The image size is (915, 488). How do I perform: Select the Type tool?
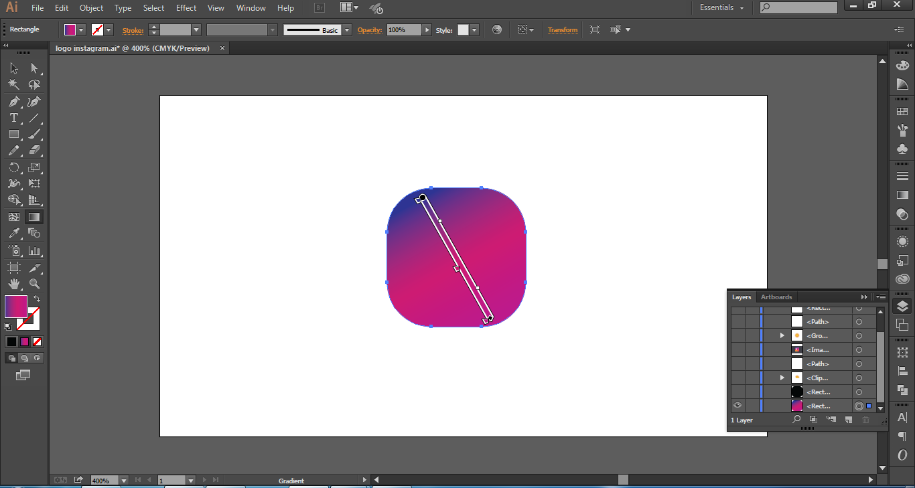(x=13, y=118)
